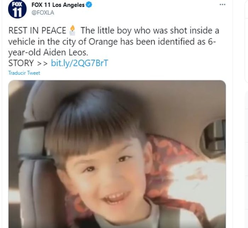Open the FOX 11 Los Angeles display name
Screen dimensions: 248x228
58,5
